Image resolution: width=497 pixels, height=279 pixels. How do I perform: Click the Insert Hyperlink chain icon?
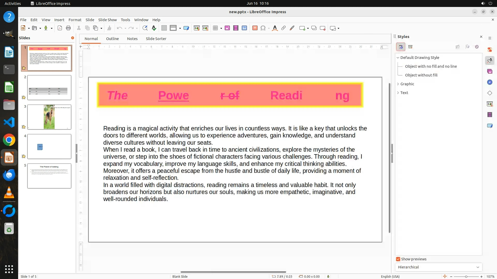click(x=283, y=28)
